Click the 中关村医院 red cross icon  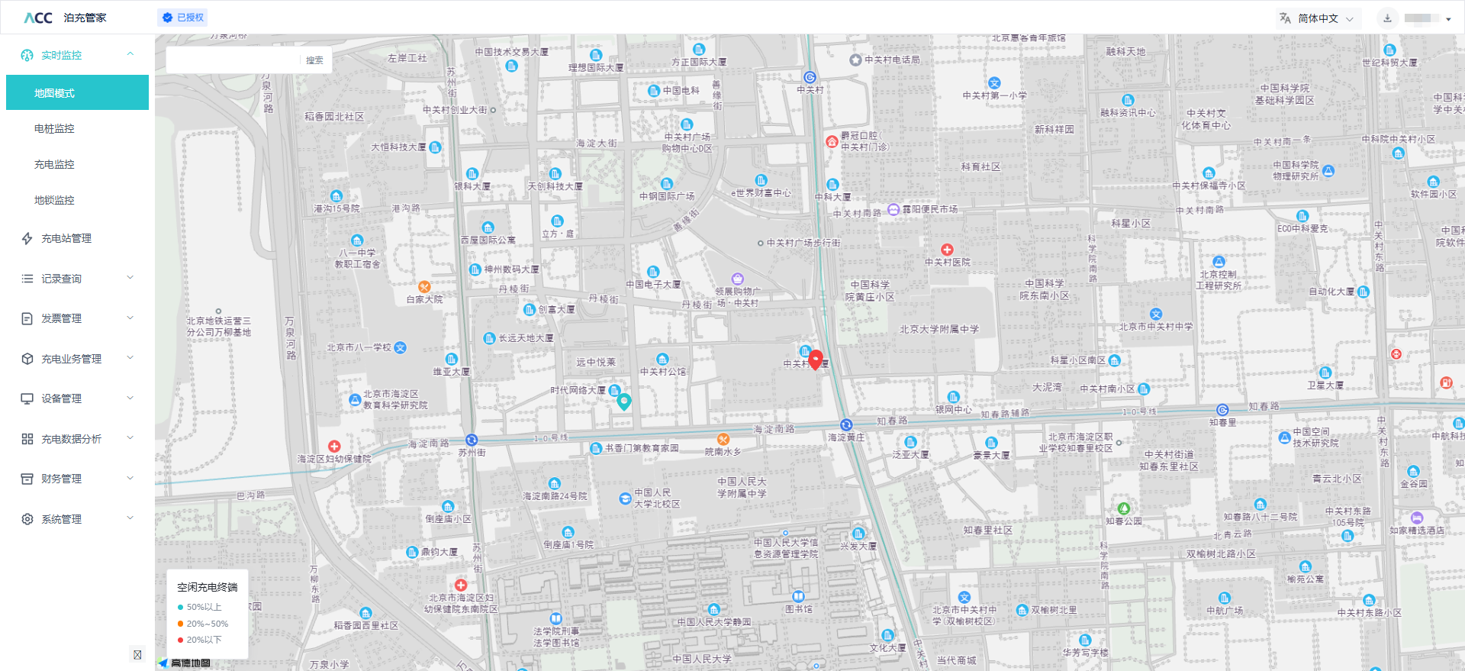[x=947, y=250]
